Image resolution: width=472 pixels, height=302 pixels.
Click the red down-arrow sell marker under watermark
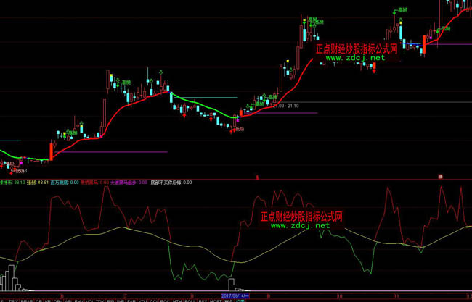[374, 70]
